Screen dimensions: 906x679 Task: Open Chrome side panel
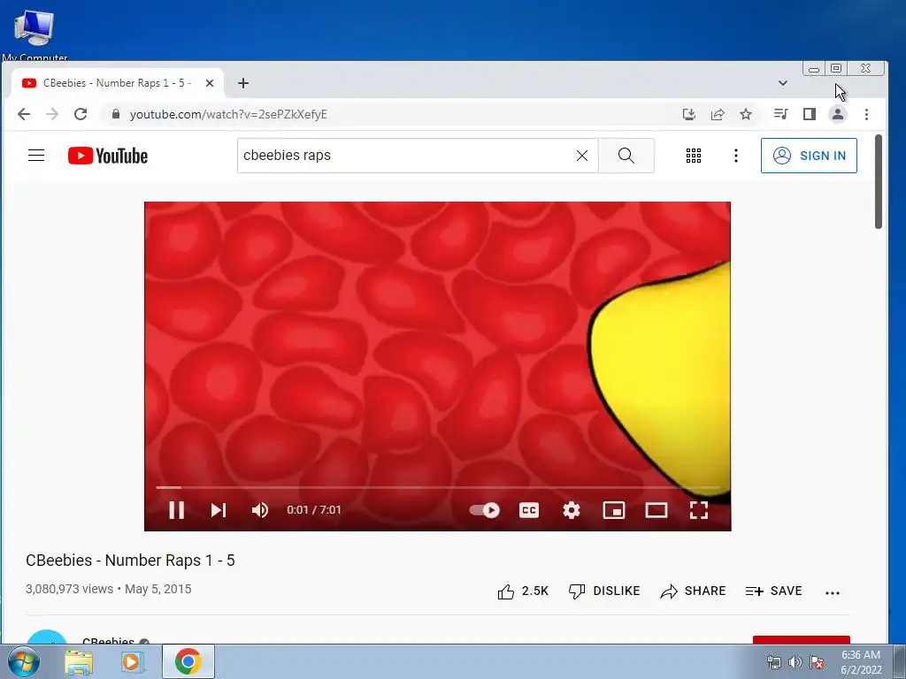[810, 114]
